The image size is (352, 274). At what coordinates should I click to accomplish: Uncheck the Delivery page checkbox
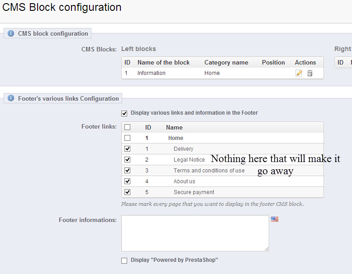pos(127,149)
